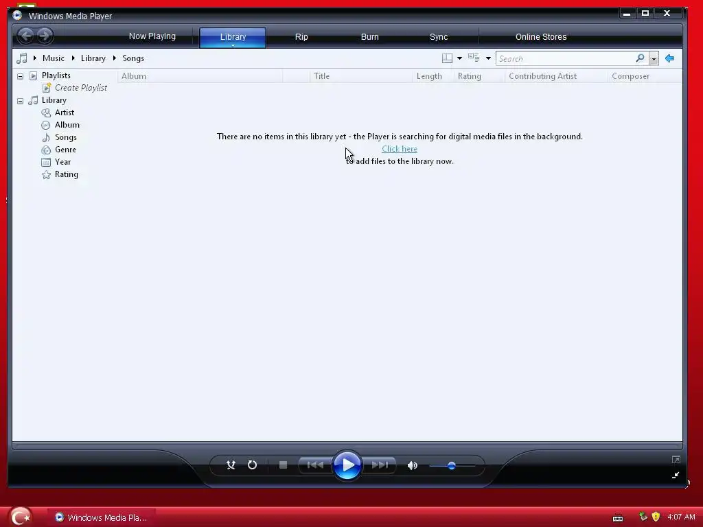Open the Online Stores tab
Screen dimensions: 703x527
(x=541, y=37)
